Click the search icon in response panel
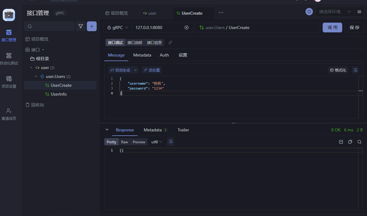Viewport: 367px width, 216px height. pyautogui.click(x=359, y=142)
